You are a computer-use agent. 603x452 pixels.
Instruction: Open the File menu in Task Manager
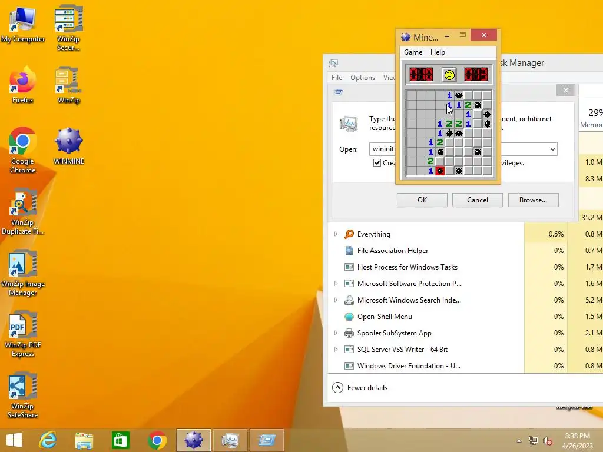click(x=337, y=78)
